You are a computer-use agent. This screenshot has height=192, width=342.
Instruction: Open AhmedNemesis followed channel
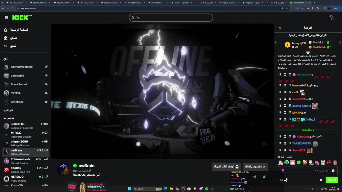click(26, 67)
